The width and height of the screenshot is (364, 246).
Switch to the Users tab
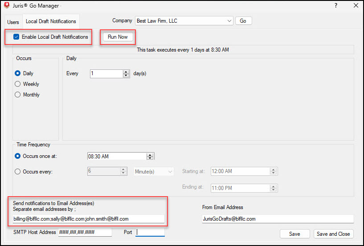pos(13,22)
